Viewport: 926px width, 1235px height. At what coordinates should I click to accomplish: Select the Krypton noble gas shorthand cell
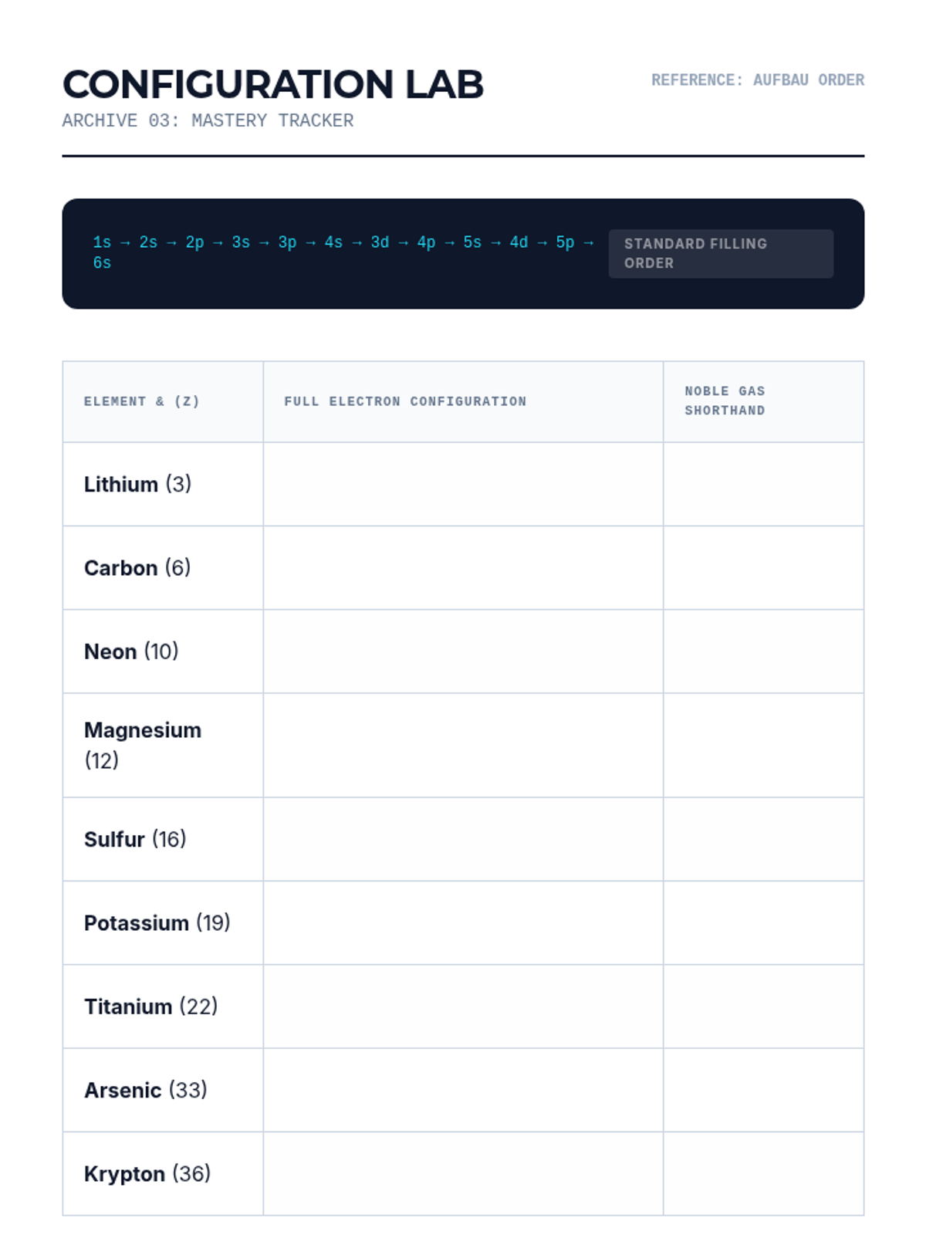point(763,1173)
